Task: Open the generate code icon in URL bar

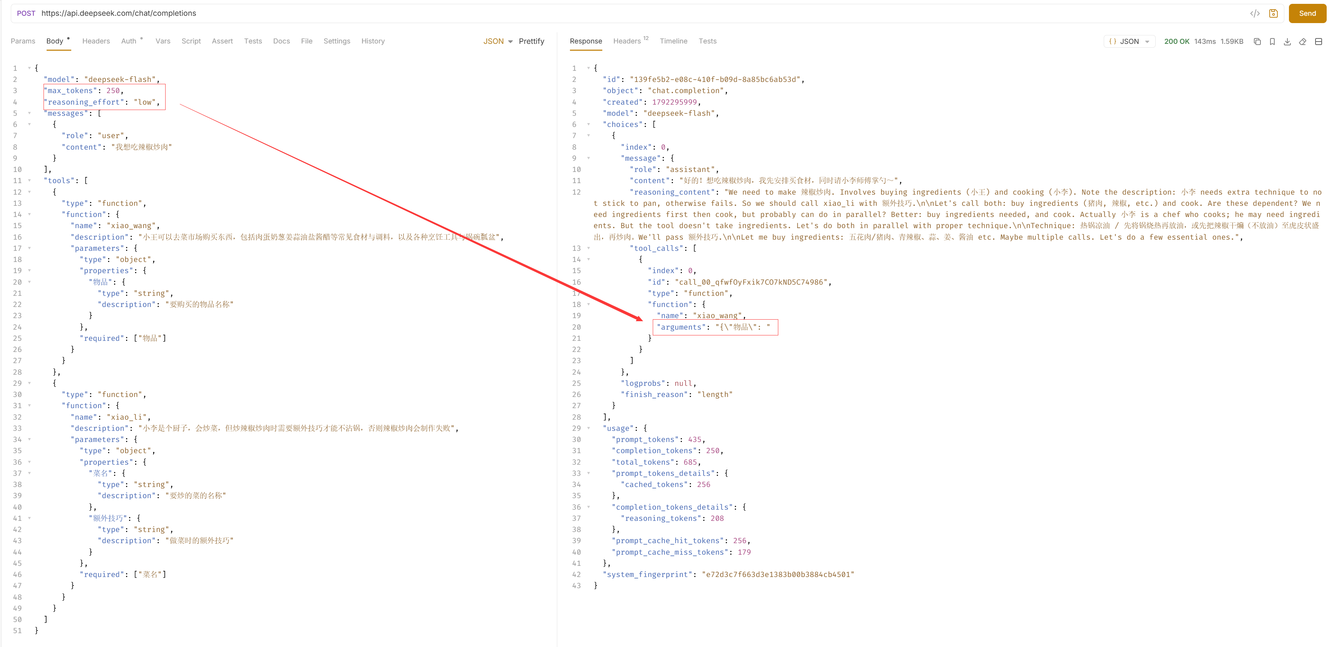Action: [x=1255, y=13]
